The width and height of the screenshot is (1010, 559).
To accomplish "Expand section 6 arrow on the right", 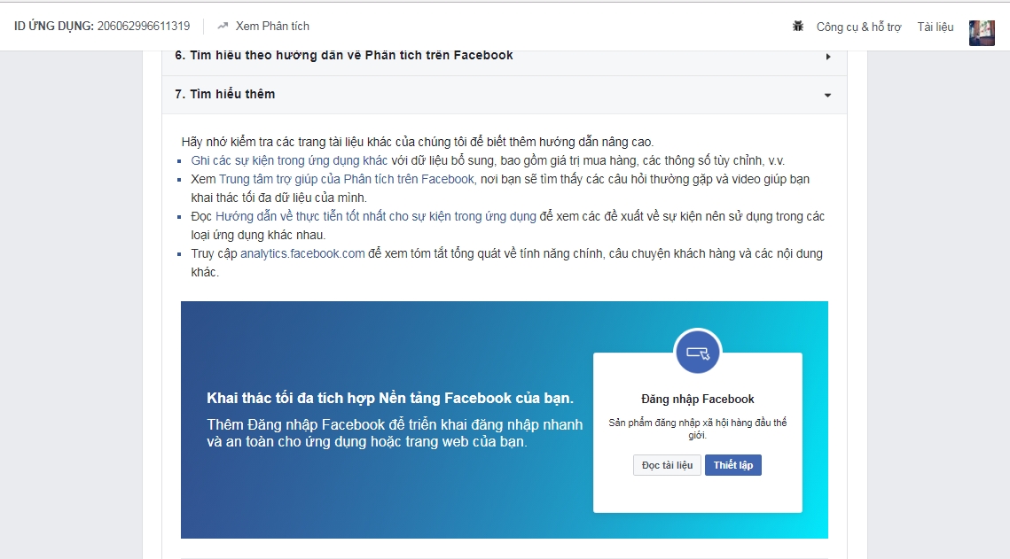I will (828, 57).
